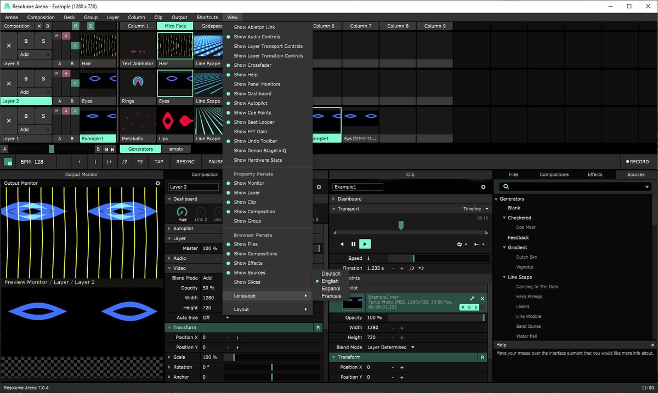Pause the clip transport
This screenshot has height=393, width=658.
pos(354,244)
